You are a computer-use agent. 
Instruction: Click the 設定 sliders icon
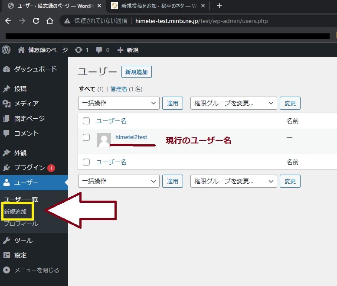pyautogui.click(x=7, y=255)
